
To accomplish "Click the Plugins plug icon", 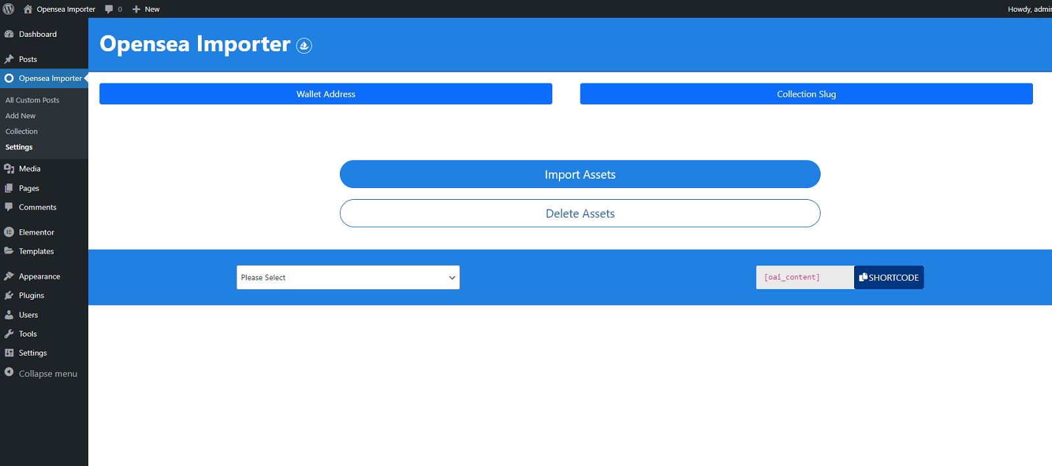I will click(x=9, y=296).
